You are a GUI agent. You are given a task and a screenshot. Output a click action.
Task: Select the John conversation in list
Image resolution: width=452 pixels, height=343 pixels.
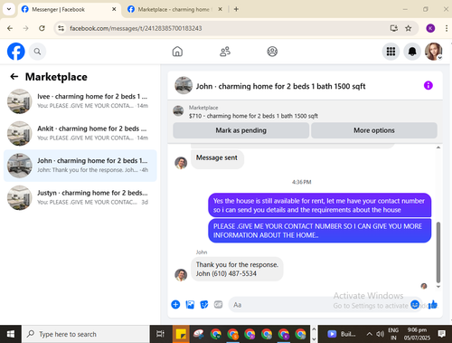tap(80, 166)
